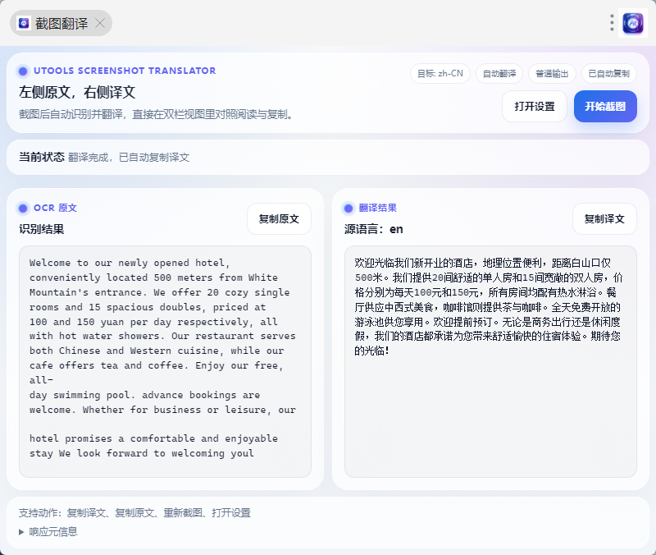This screenshot has height=555, width=656.
Task: Select the 截图翻译 tab label
Action: [x=61, y=23]
